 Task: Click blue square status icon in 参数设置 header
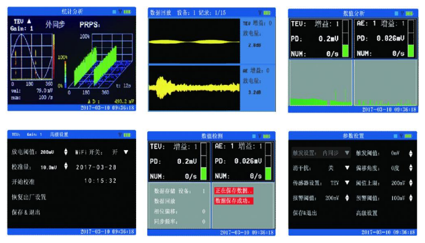point(396,135)
